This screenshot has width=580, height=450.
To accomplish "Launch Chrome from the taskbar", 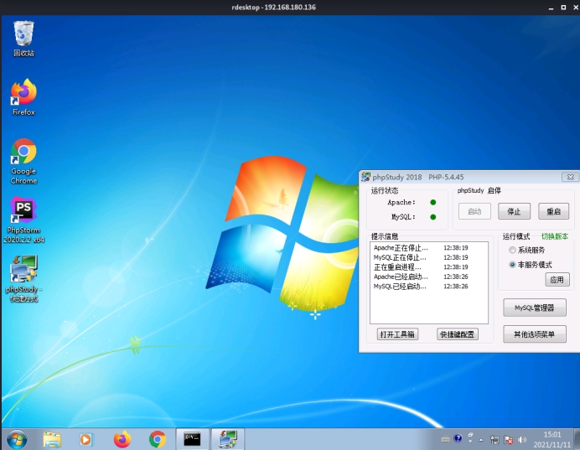I will [158, 440].
